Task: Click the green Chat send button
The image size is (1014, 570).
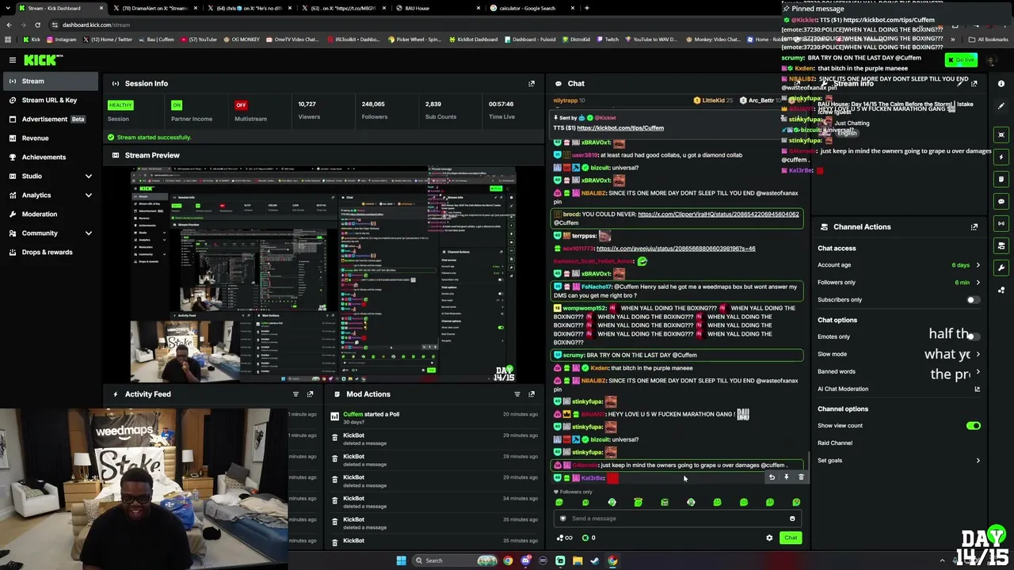Action: pos(791,538)
